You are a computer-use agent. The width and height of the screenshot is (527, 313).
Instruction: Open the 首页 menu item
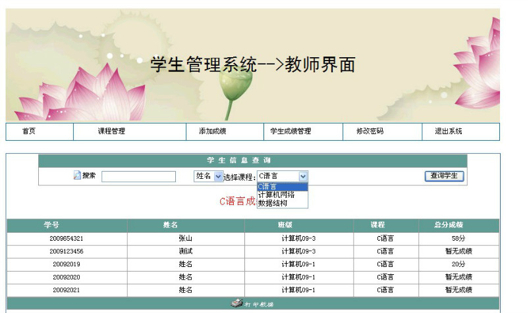point(29,131)
